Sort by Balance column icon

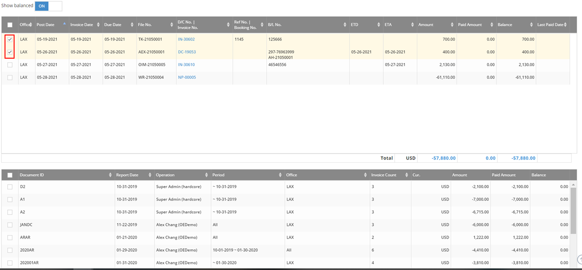click(531, 25)
